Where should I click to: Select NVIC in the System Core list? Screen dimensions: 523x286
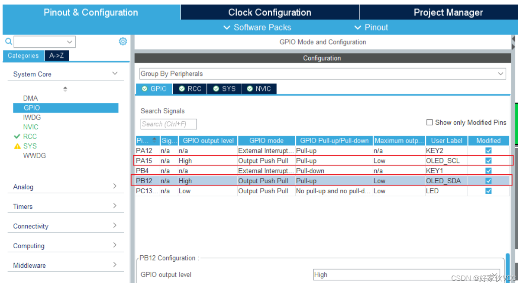coord(31,127)
